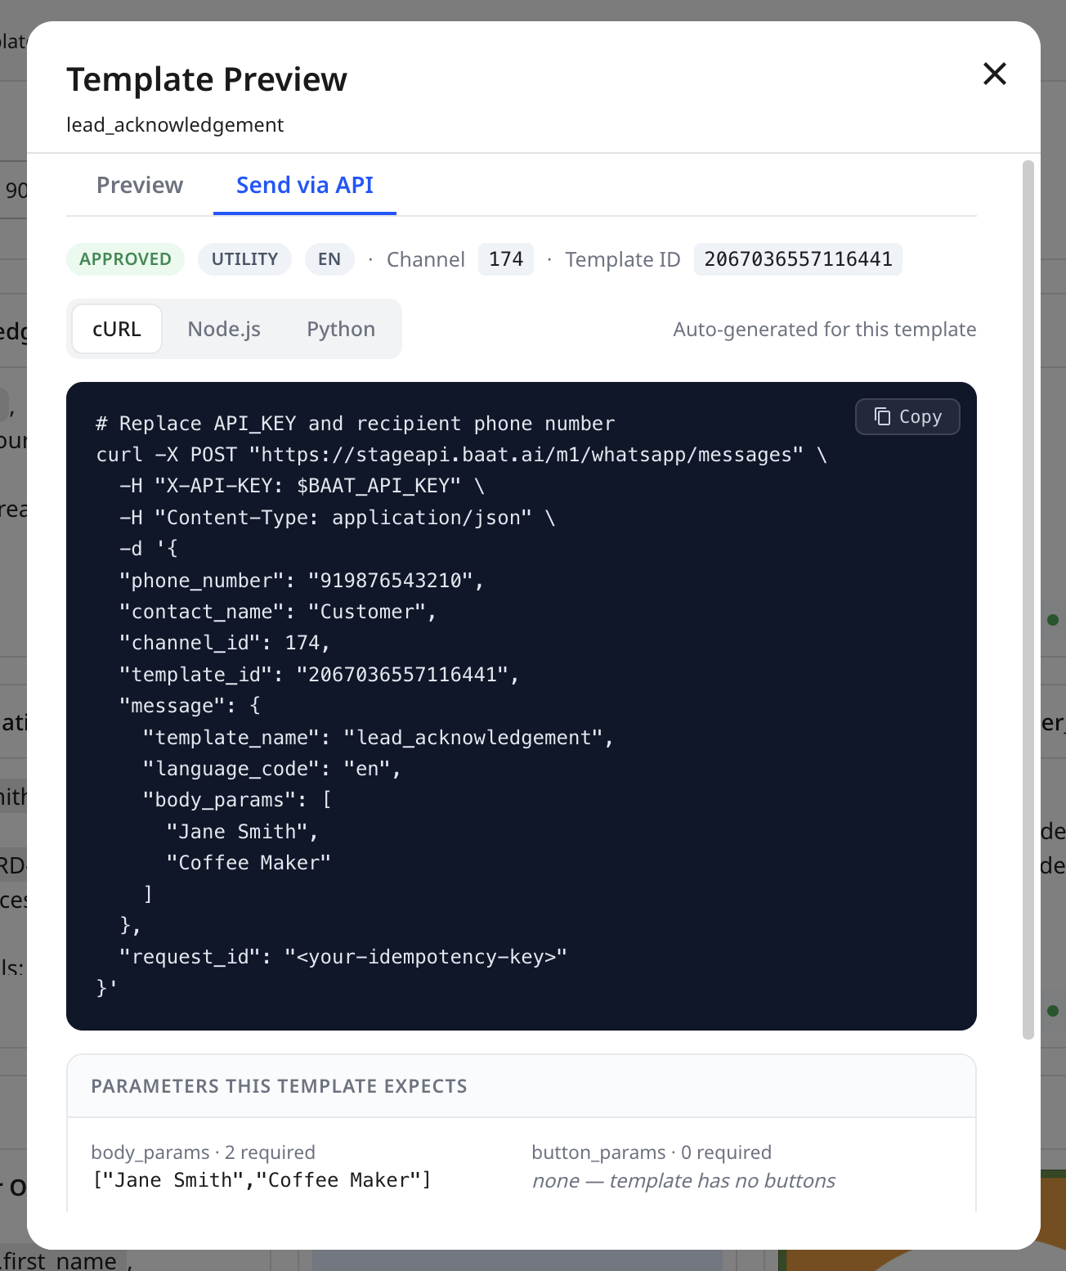The width and height of the screenshot is (1066, 1271).
Task: Click the Replace API_KEY comment line
Action: pyautogui.click(x=355, y=424)
